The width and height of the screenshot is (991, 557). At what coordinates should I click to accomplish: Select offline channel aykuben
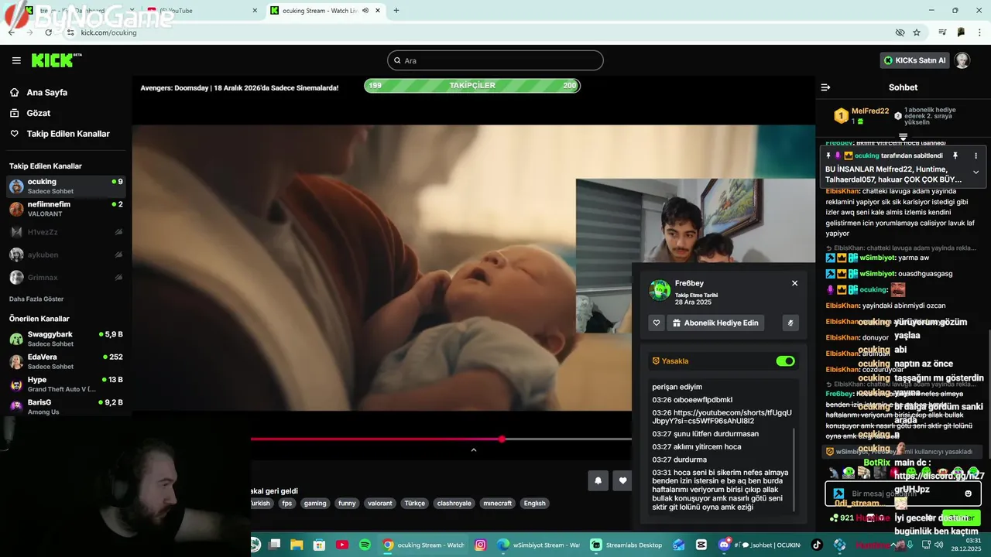tap(66, 255)
